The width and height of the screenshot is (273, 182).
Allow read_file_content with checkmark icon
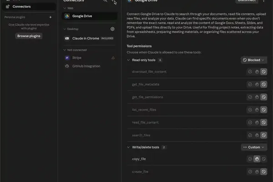click(x=250, y=122)
